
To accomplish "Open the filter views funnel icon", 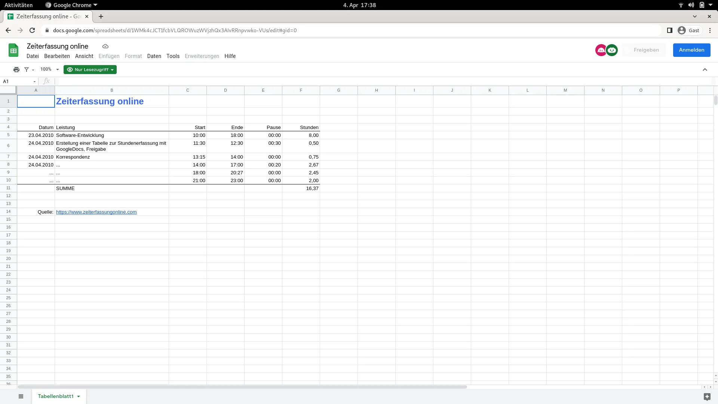I will 27,70.
